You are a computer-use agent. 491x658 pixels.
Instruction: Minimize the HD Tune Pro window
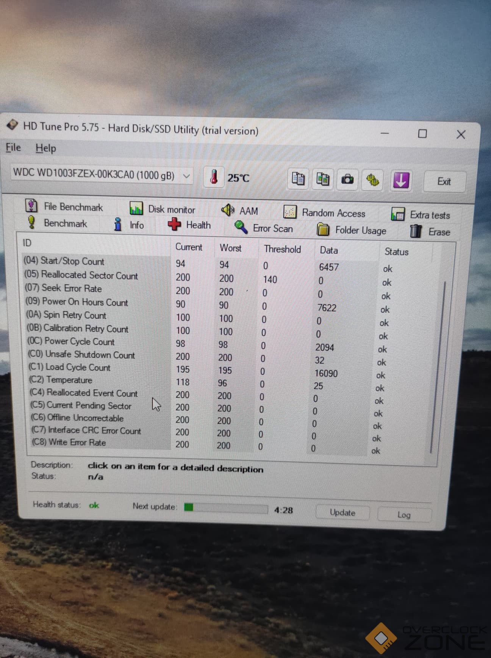pos(385,133)
